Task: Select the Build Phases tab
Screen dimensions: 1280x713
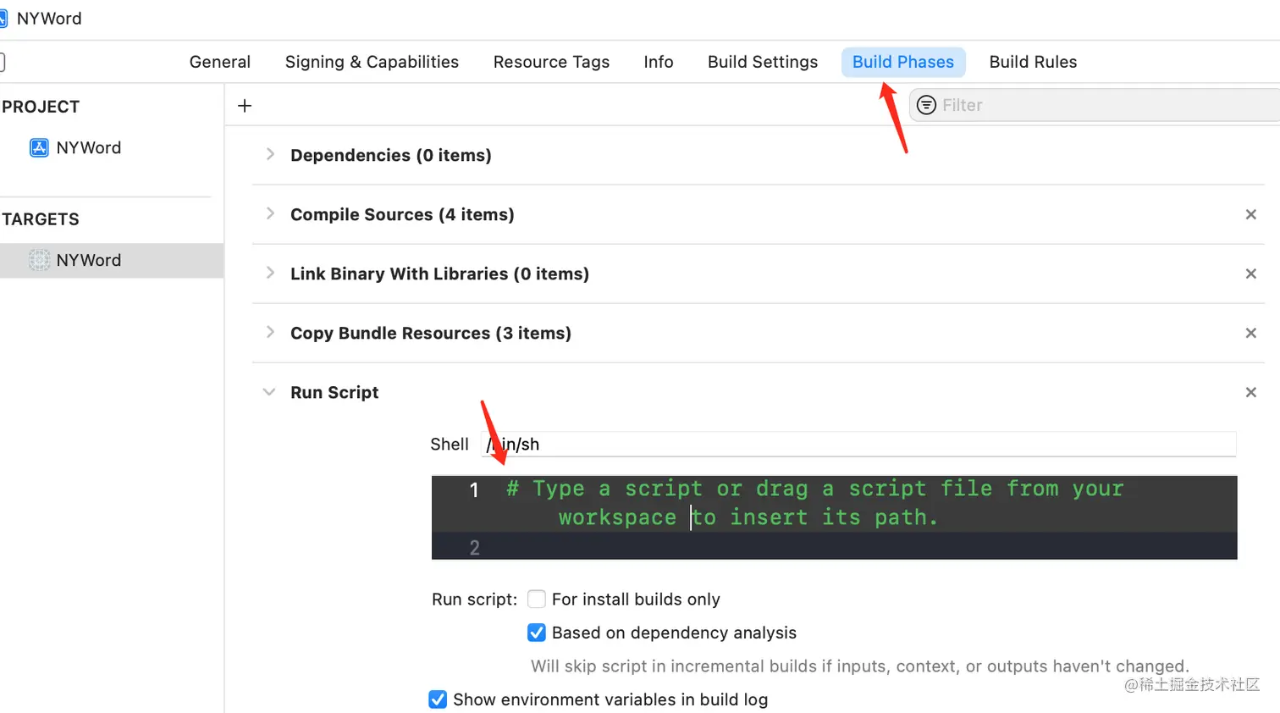Action: [x=903, y=62]
